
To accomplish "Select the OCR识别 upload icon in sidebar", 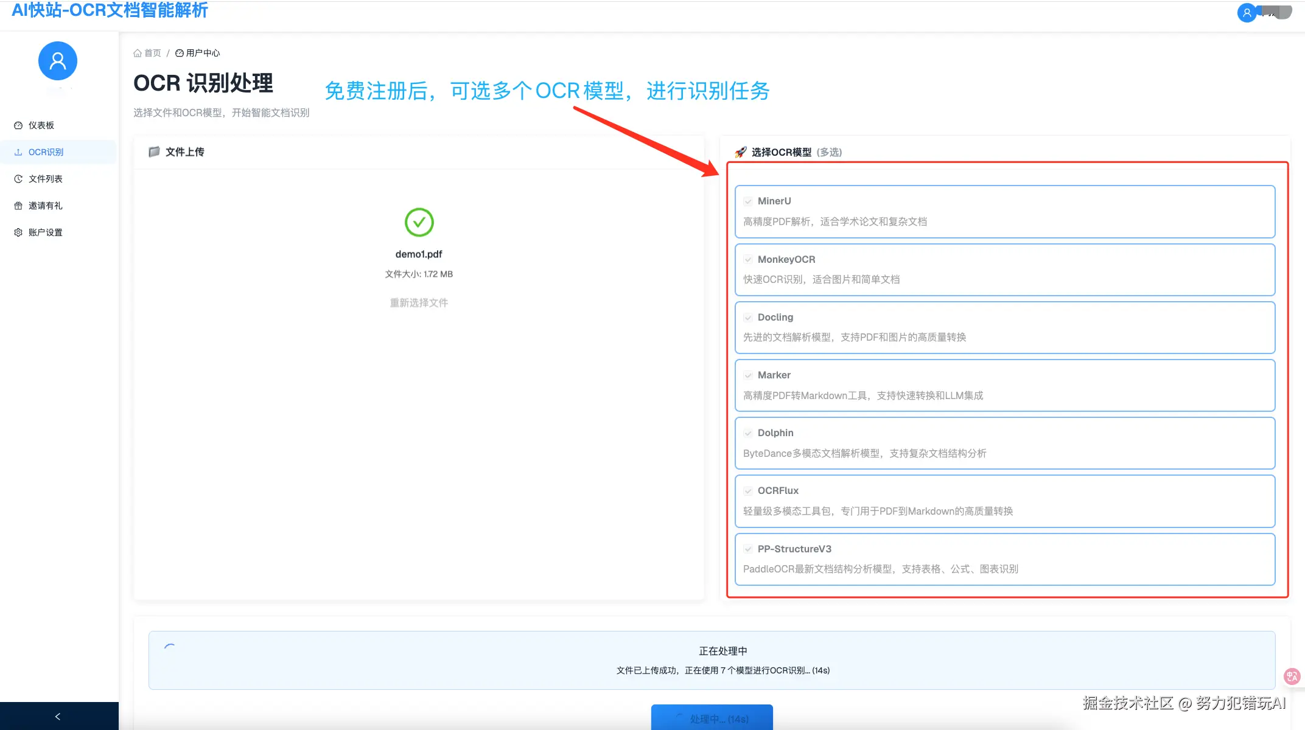I will [18, 151].
